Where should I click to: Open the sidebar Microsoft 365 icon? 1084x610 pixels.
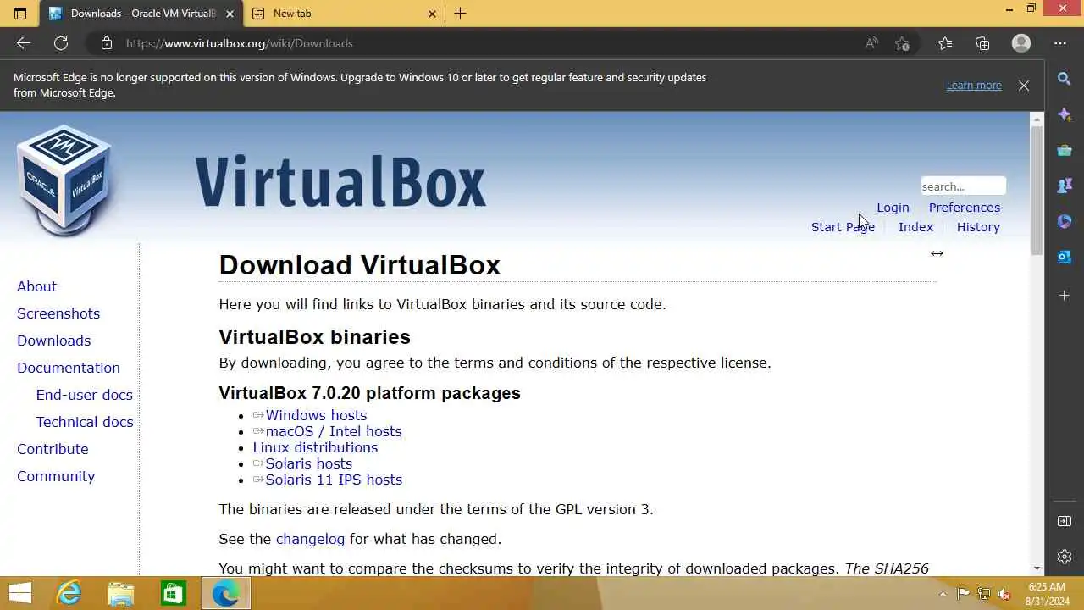1065,221
